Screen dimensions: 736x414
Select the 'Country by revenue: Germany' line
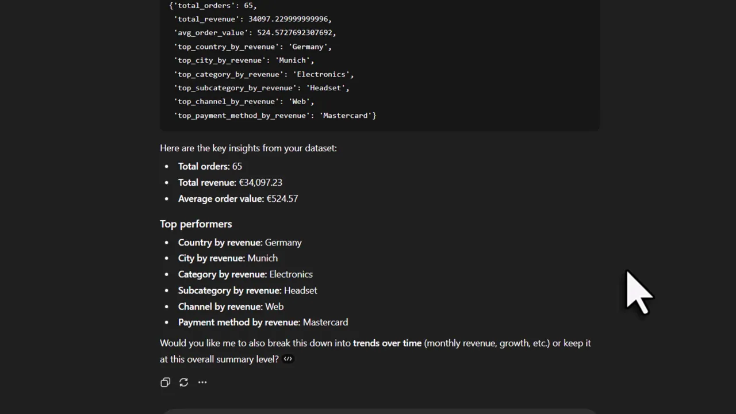[x=240, y=242]
